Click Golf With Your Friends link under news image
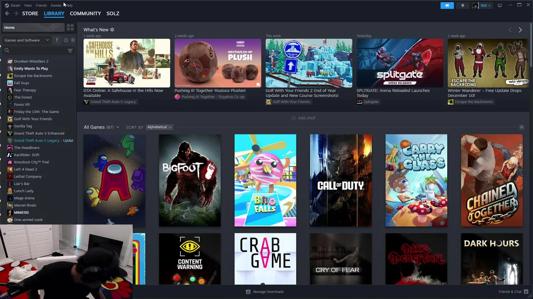Viewport: 533px width, 299px height. [x=288, y=102]
